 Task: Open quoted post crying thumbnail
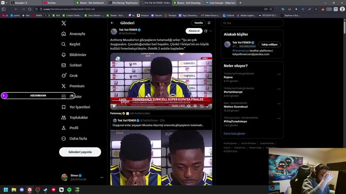tap(136, 158)
